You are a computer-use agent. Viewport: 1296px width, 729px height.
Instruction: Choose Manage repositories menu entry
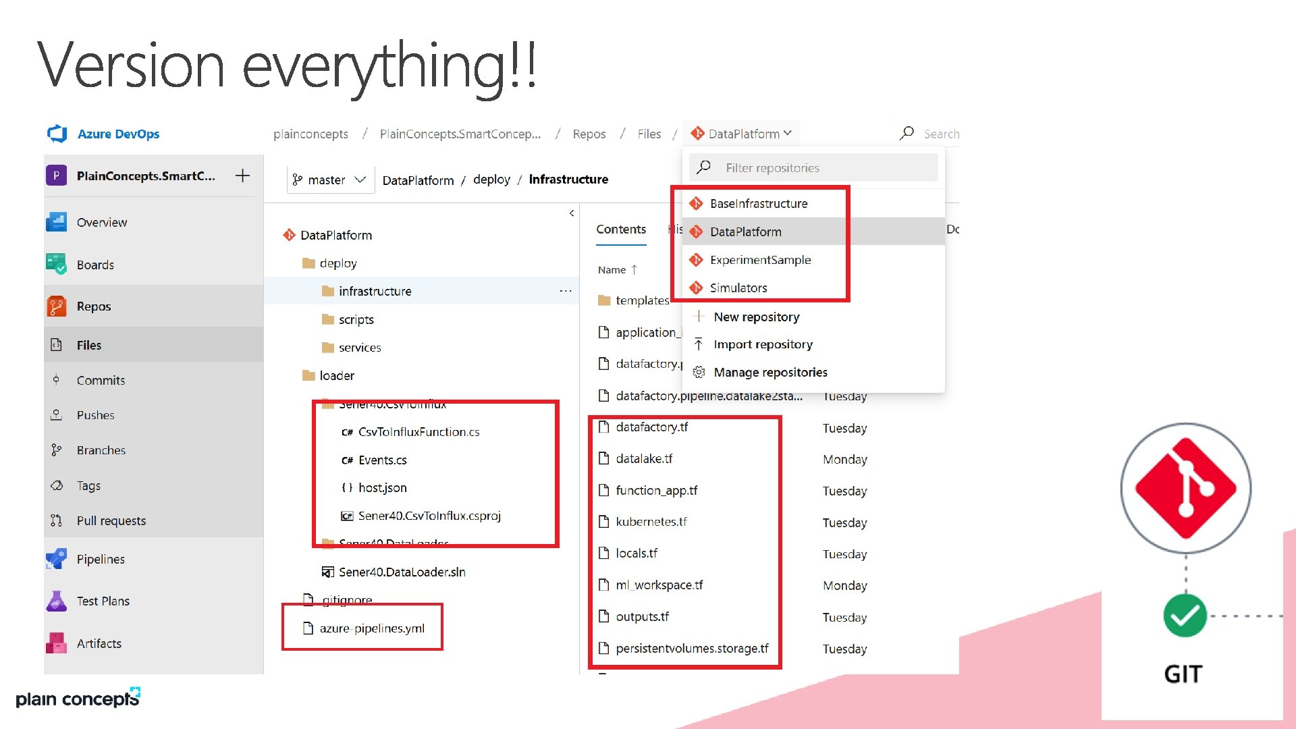(x=769, y=372)
